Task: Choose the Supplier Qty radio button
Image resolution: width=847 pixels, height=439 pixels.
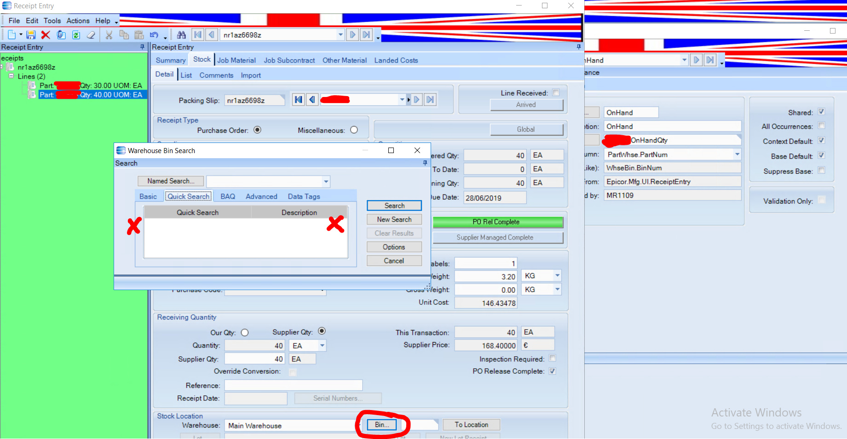Action: pos(322,331)
